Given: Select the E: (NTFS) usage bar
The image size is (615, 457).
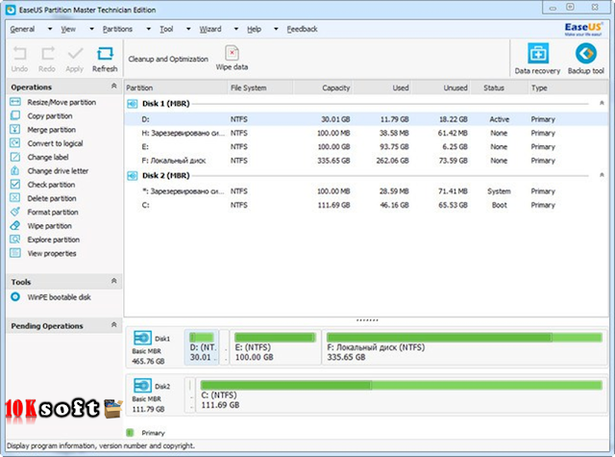Looking at the screenshot, I should point(275,337).
